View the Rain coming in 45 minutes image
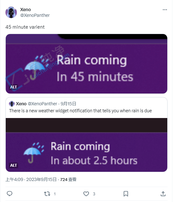 86,64
